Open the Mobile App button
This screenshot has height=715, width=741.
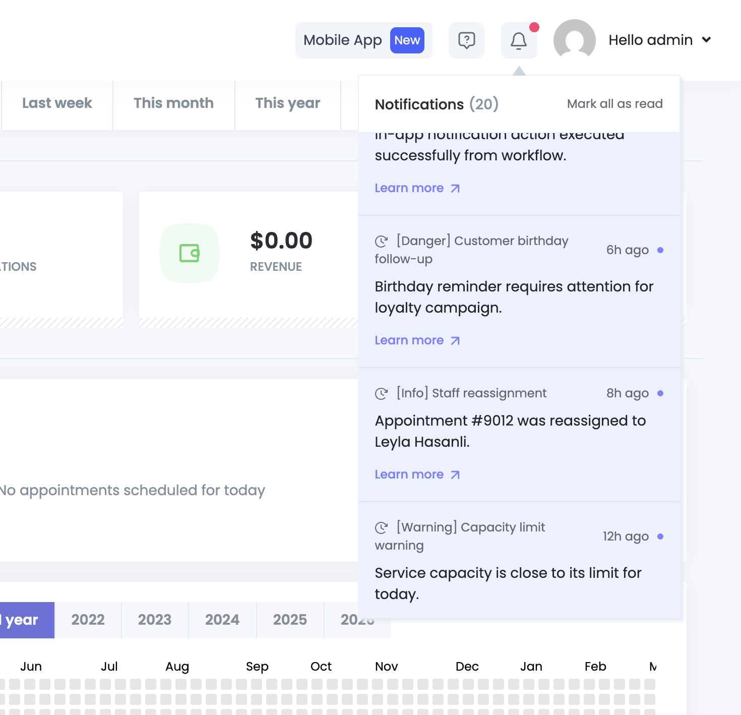[363, 40]
